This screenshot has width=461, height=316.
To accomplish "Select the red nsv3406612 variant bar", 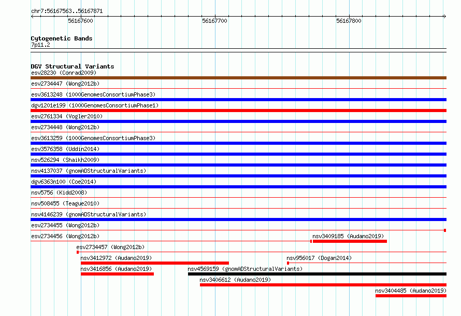I will pyautogui.click(x=323, y=285).
